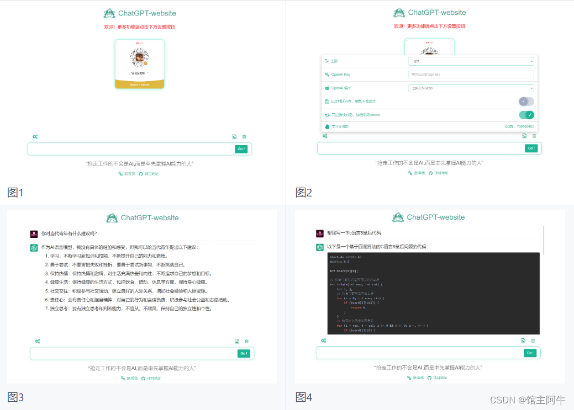Click question 帮我写一下c语言8皇后代码 in 图4

pyautogui.click(x=354, y=233)
